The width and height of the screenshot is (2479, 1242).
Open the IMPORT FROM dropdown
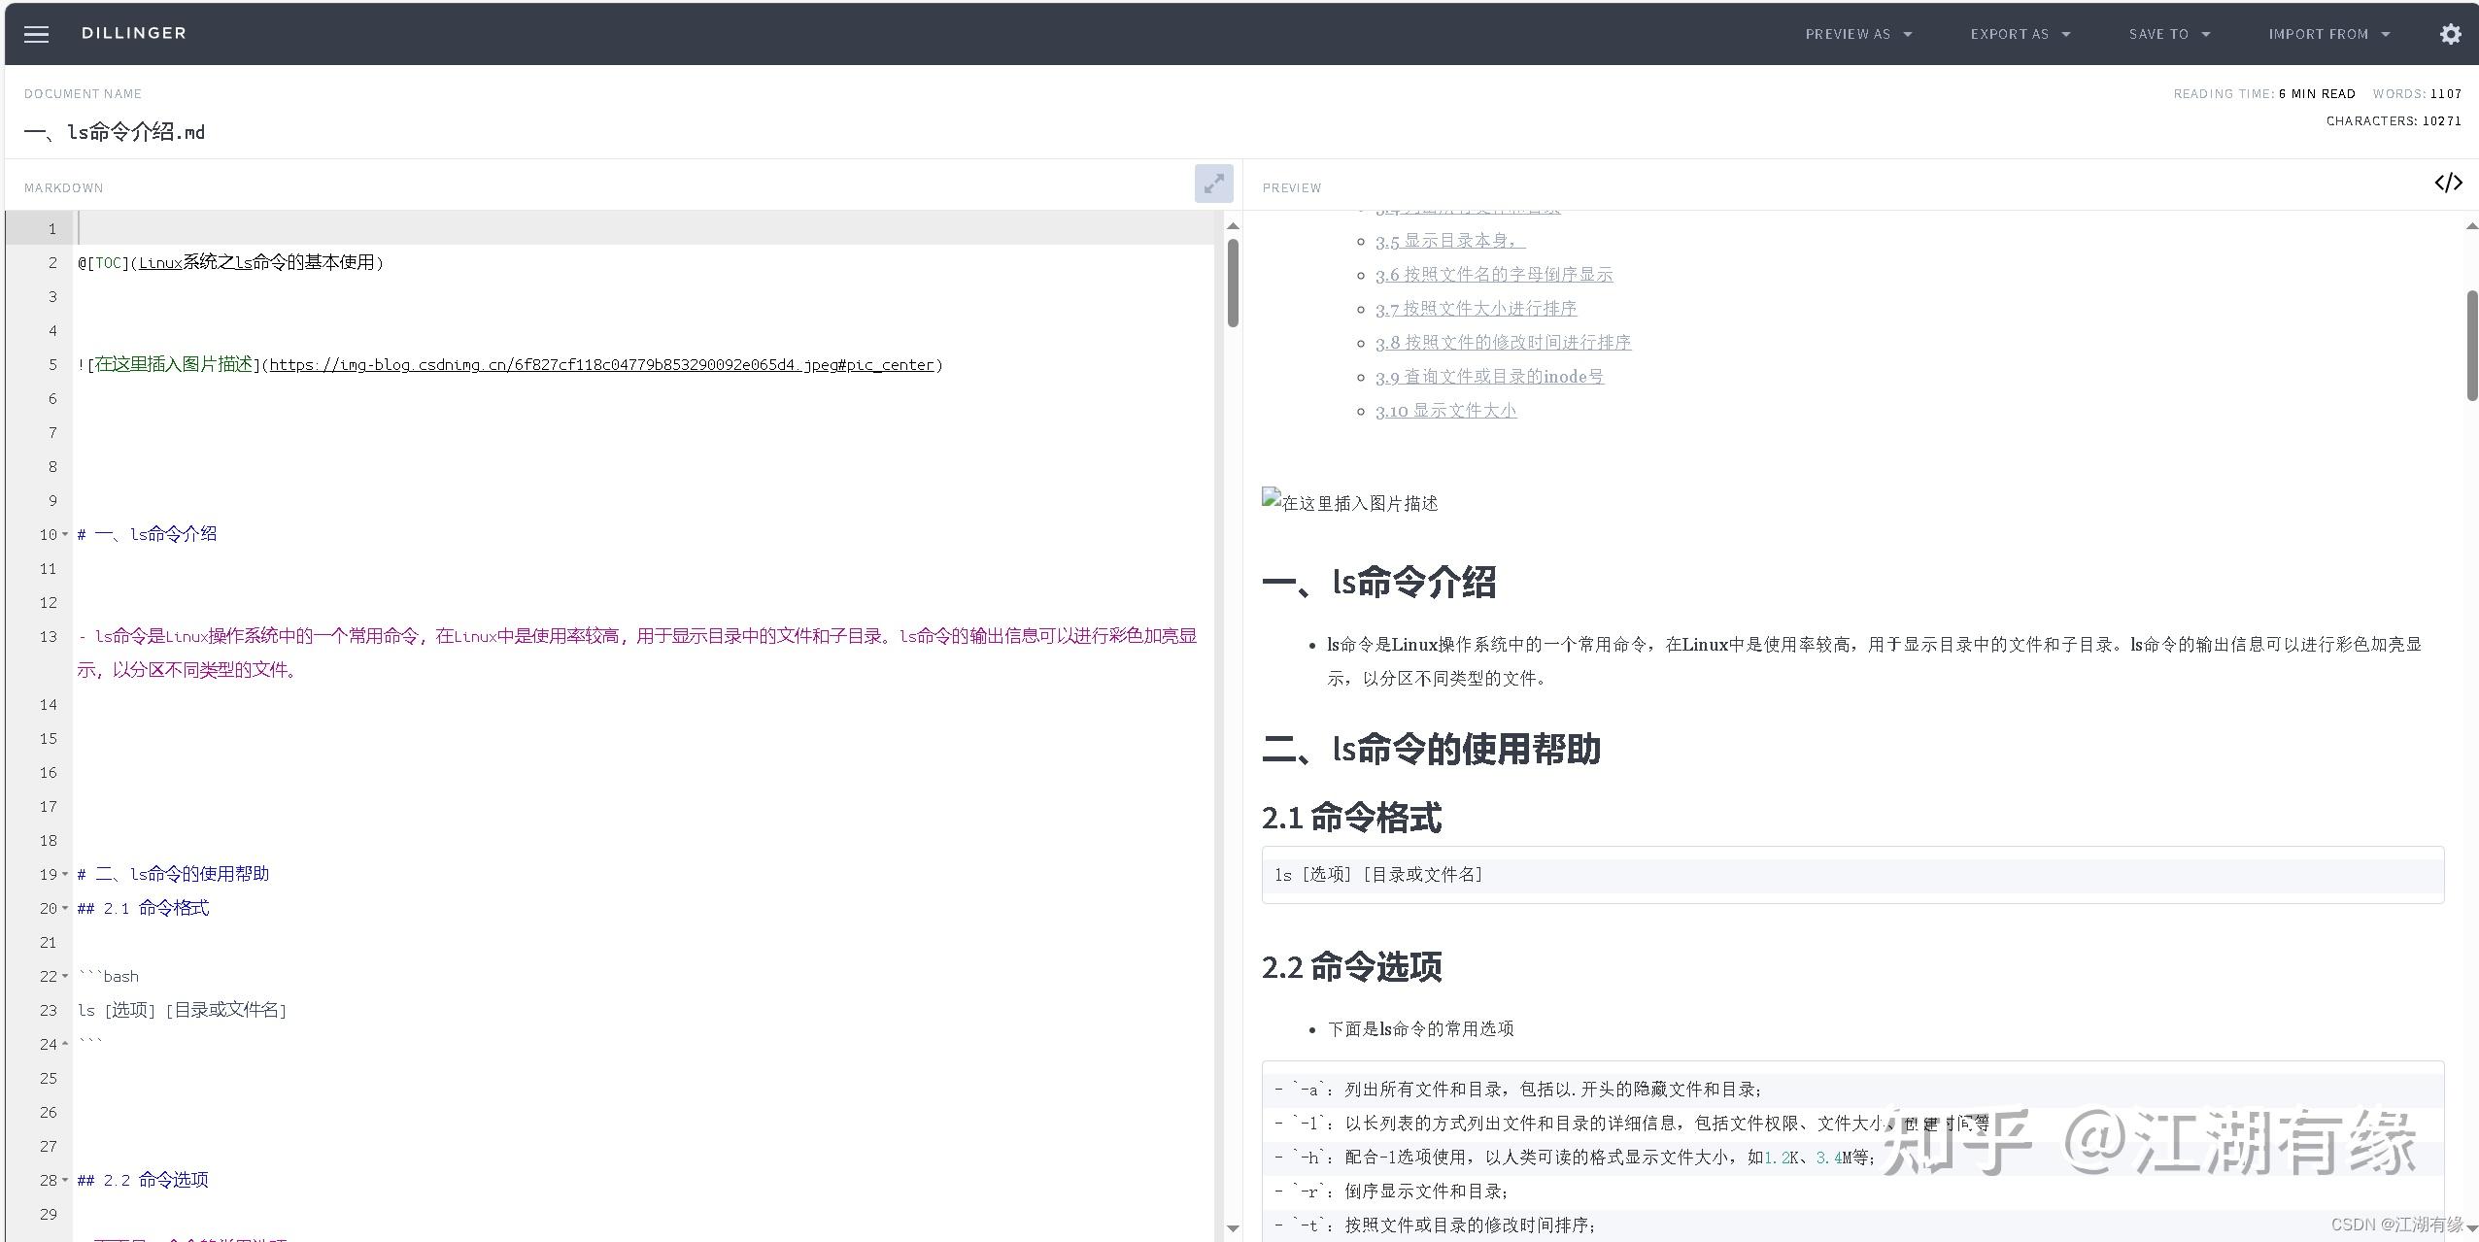pos(2328,33)
